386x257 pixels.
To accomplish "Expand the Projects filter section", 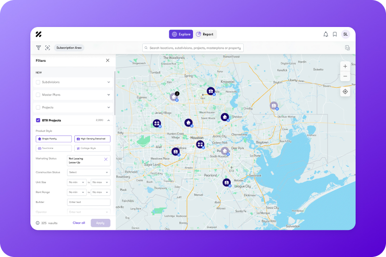I will (109, 107).
